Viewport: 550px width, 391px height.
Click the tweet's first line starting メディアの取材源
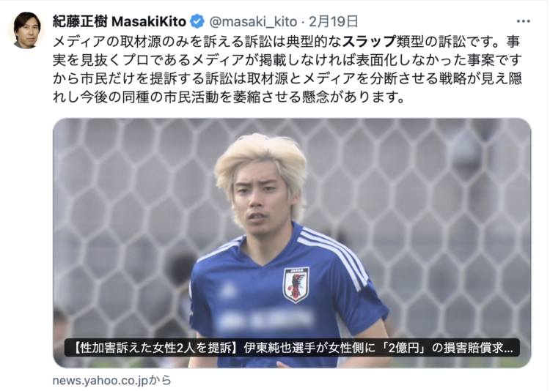(286, 42)
